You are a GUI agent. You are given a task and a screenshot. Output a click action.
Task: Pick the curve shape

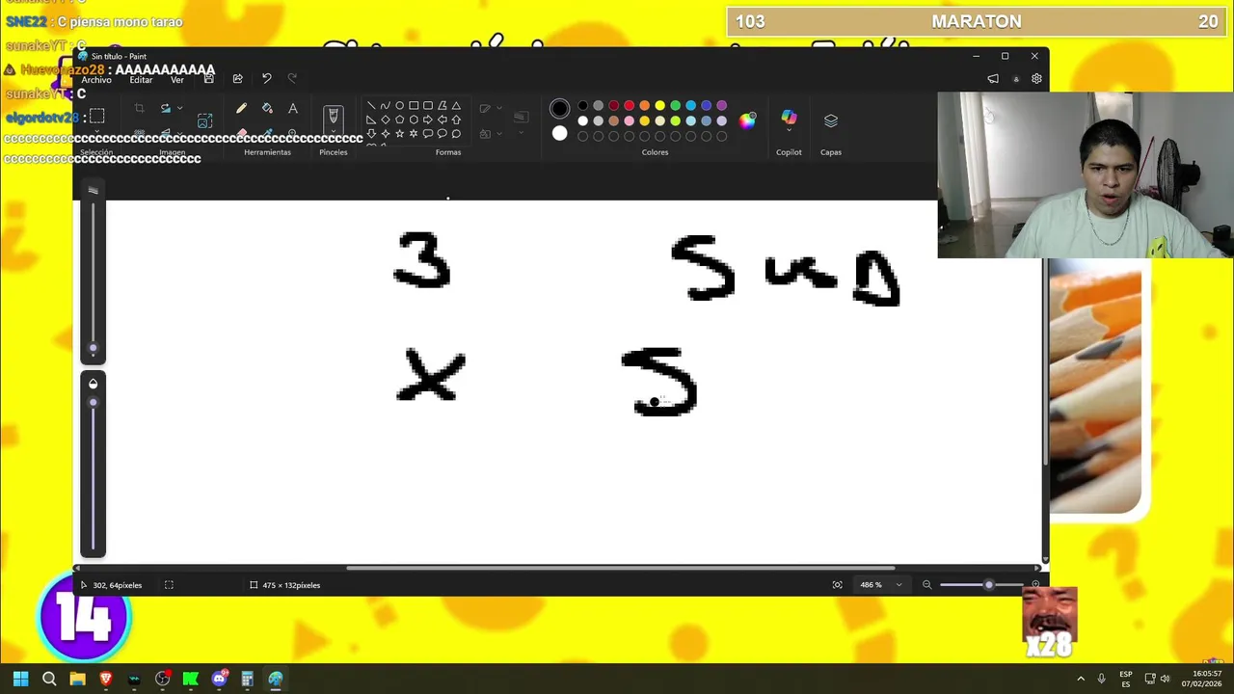point(386,106)
